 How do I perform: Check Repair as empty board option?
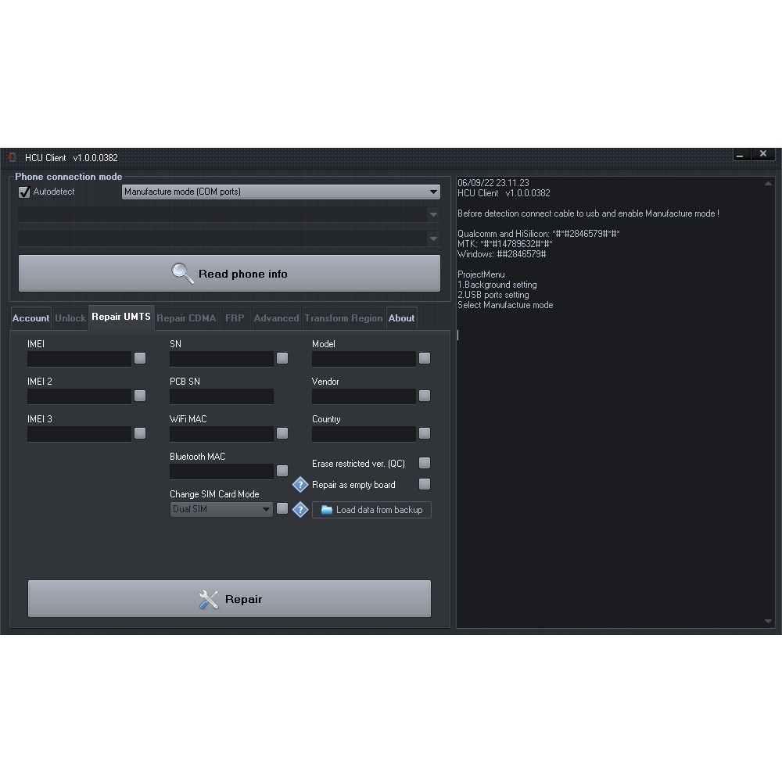point(425,484)
